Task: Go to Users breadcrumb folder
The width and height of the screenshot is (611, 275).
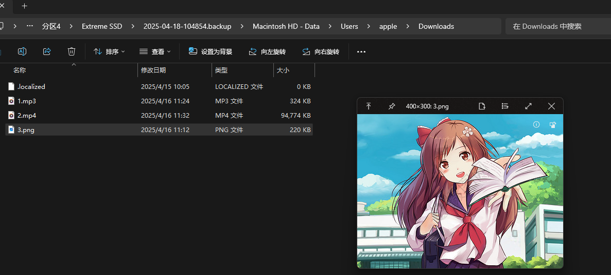Action: click(350, 26)
